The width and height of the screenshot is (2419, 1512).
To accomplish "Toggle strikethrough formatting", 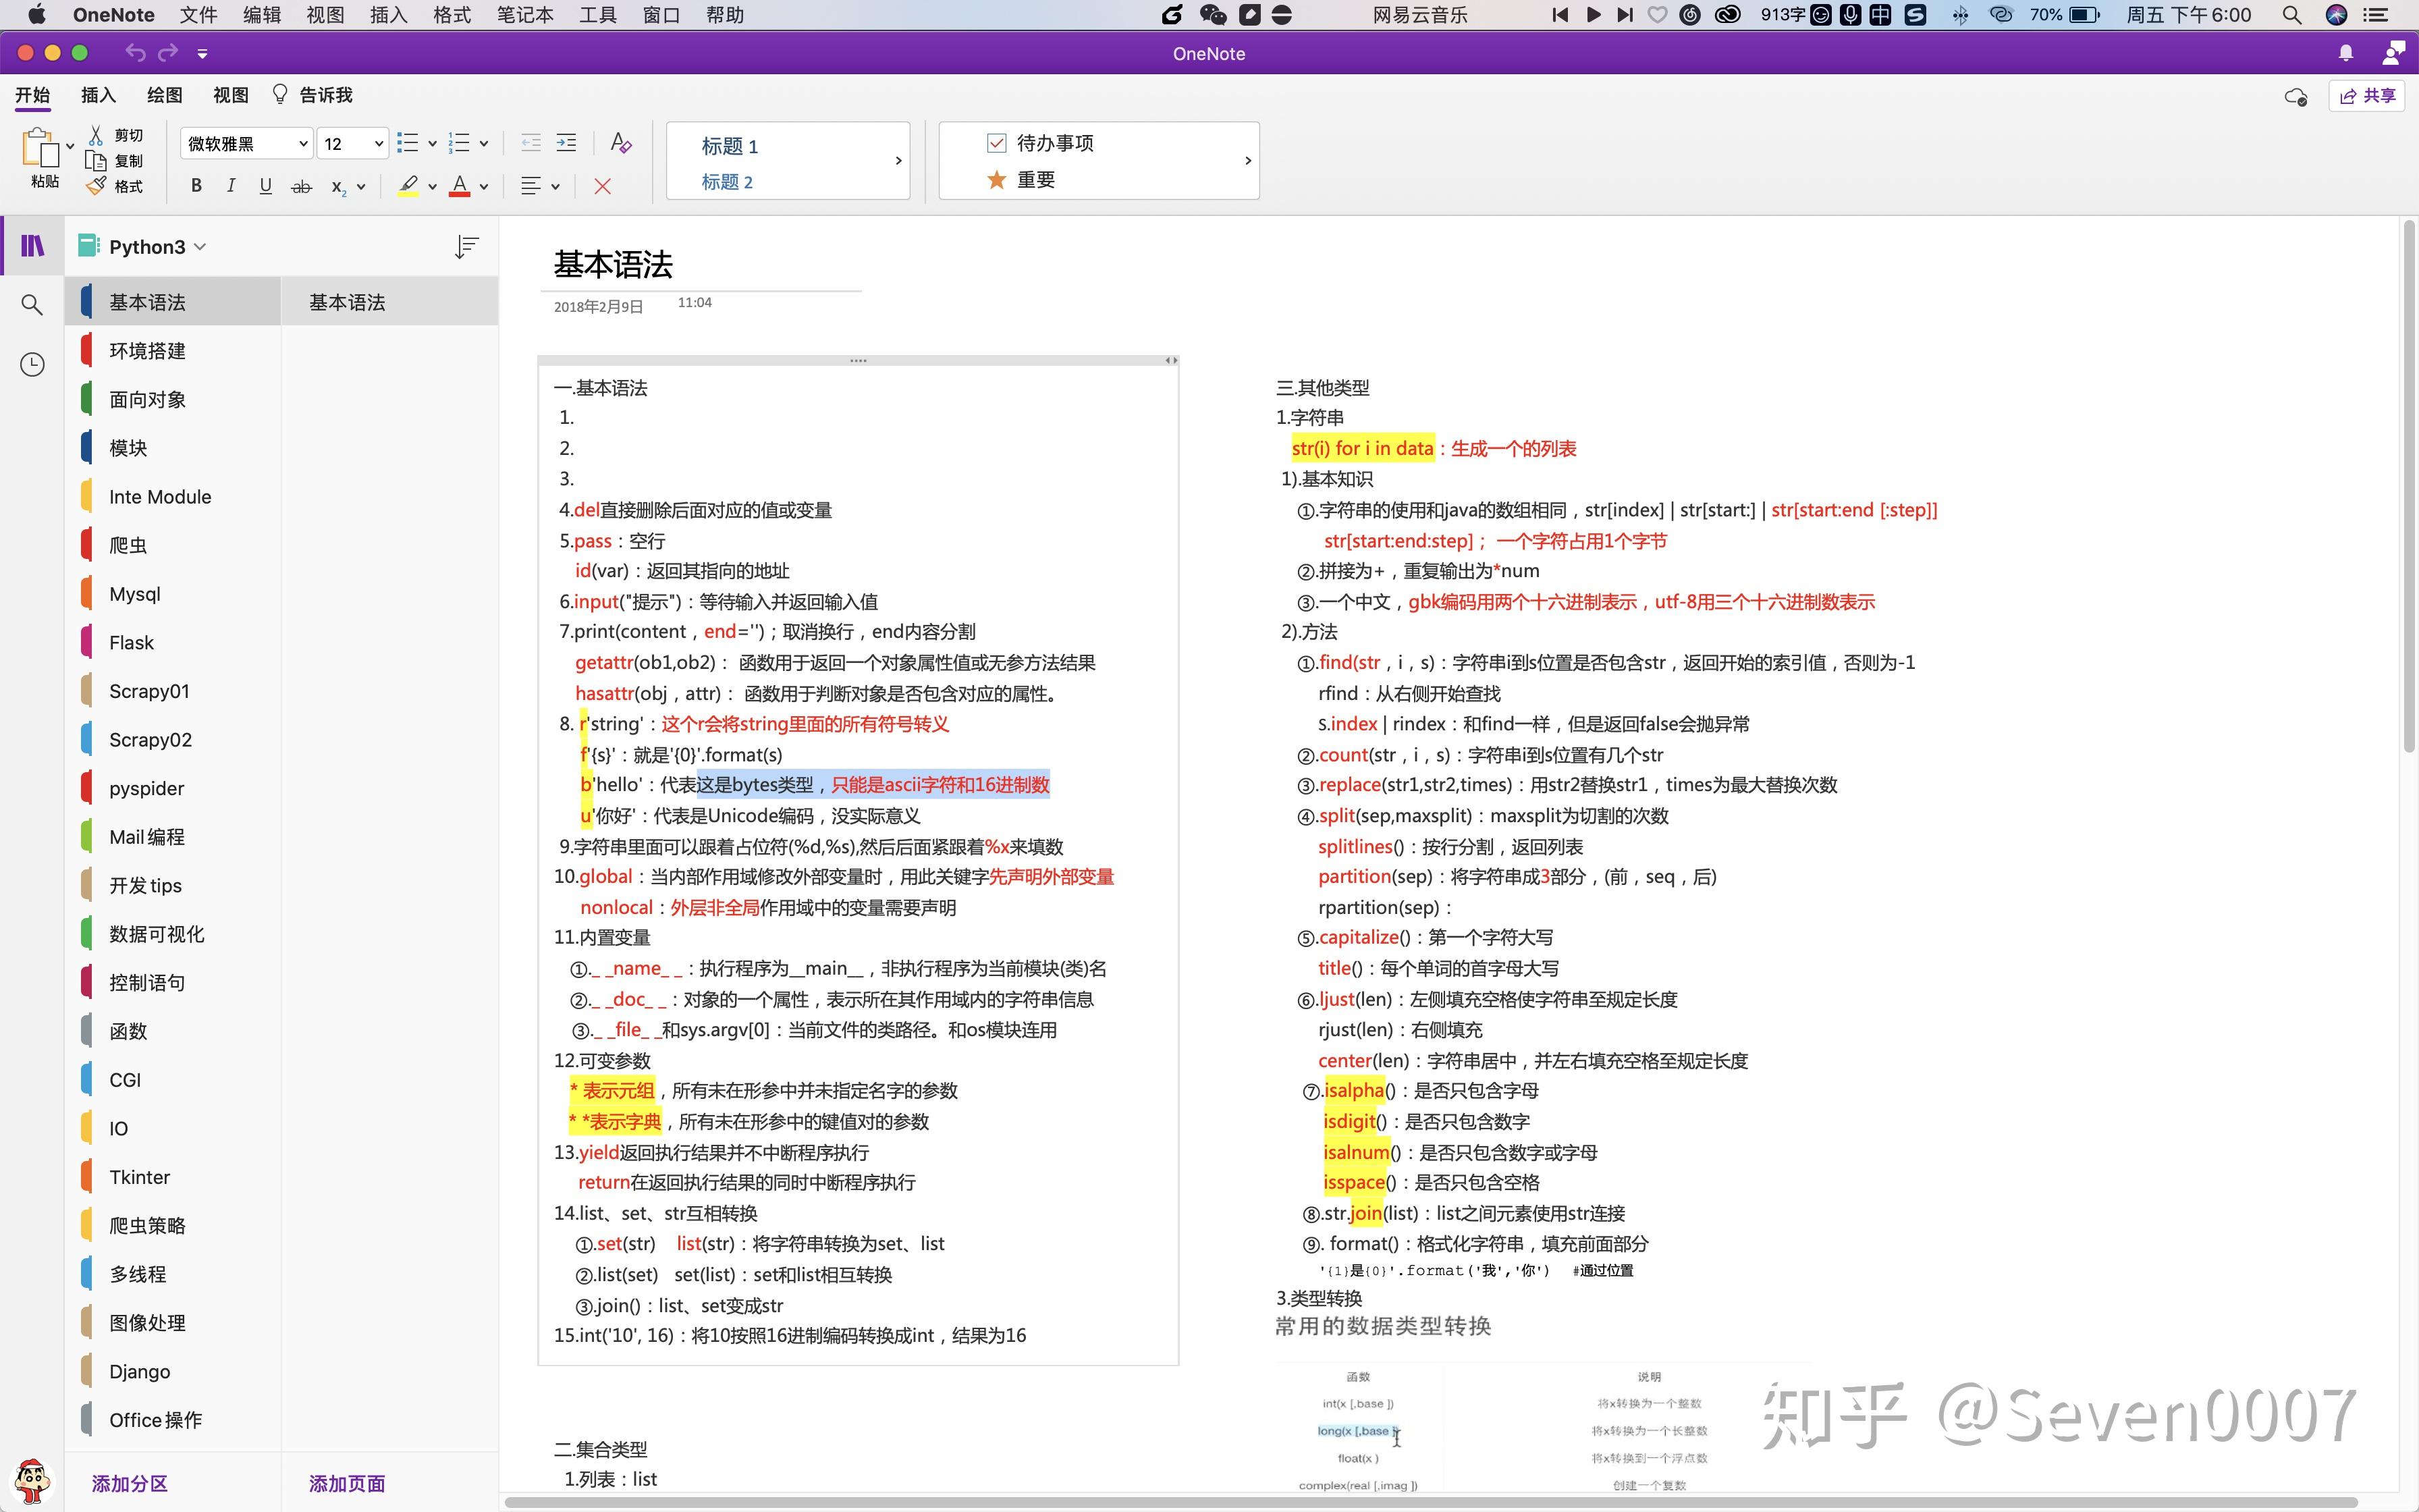I will click(301, 186).
